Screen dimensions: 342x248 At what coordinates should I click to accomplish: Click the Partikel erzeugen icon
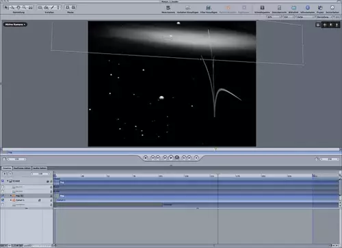click(x=228, y=7)
